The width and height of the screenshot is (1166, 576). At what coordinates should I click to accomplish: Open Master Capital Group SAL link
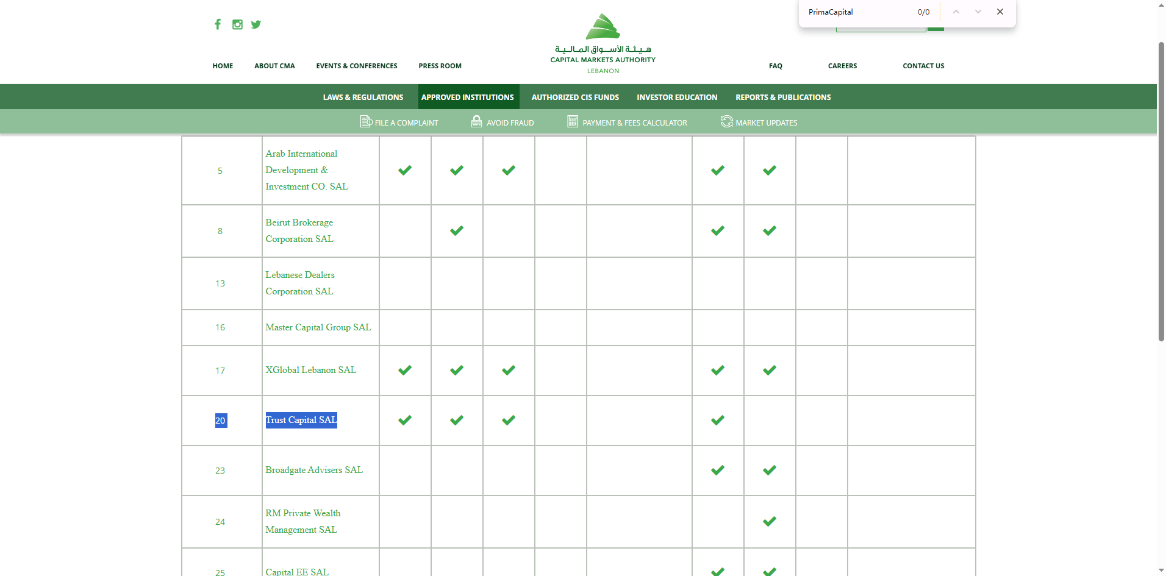click(318, 327)
